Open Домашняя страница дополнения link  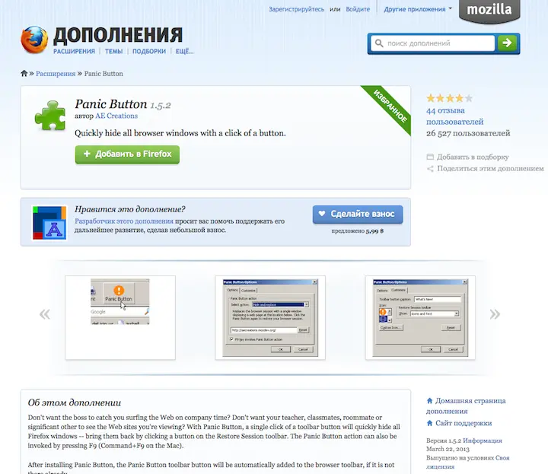[x=466, y=406]
